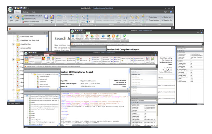
Task: Select the green Help tab in middle window
Action: coord(88,33)
